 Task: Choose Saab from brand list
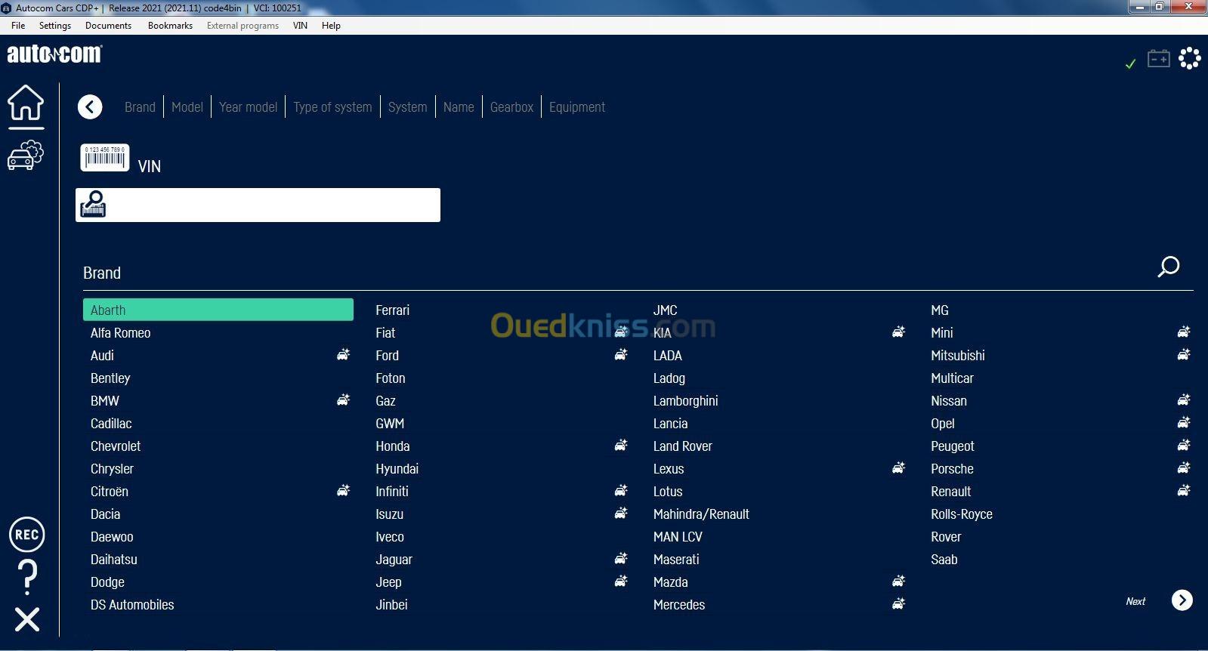click(944, 560)
